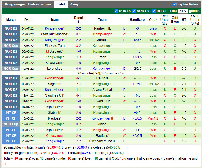Uncheck the INT CF filter
The width and height of the screenshot is (202, 168).
click(x=154, y=11)
